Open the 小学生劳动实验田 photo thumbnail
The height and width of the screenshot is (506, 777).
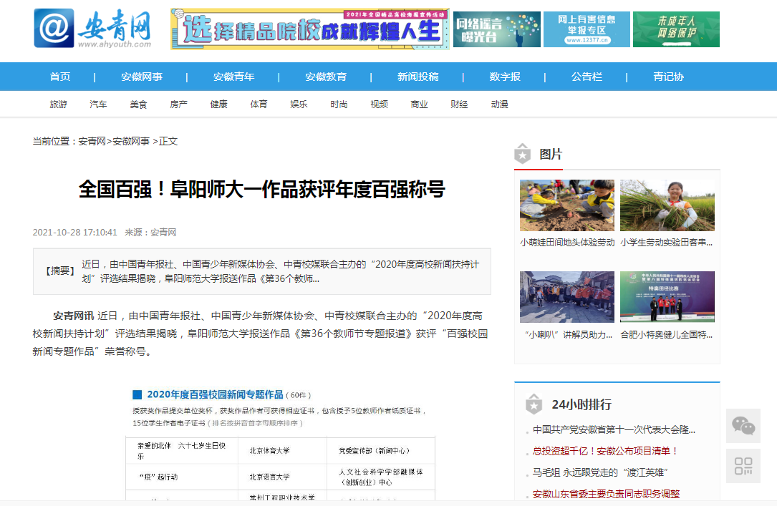[667, 205]
